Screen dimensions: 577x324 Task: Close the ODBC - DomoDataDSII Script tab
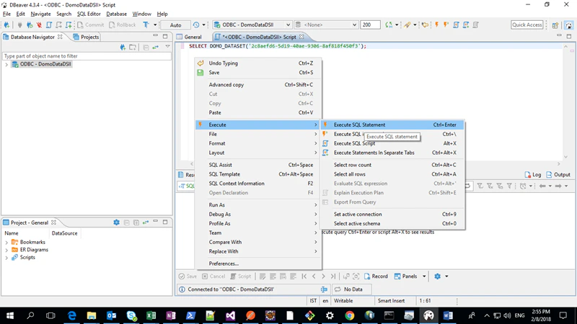301,37
